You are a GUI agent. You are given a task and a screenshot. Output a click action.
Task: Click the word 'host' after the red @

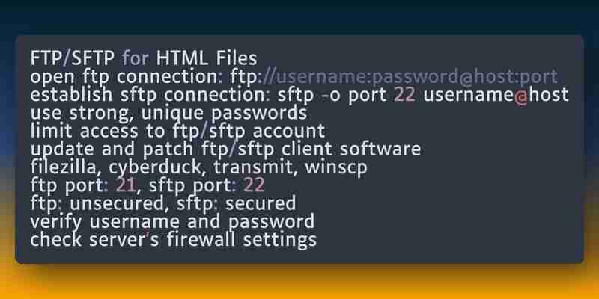[x=549, y=96]
